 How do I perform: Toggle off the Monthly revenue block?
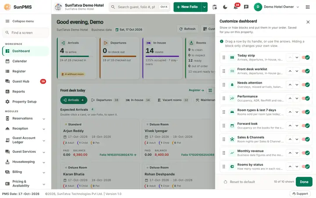(306, 153)
